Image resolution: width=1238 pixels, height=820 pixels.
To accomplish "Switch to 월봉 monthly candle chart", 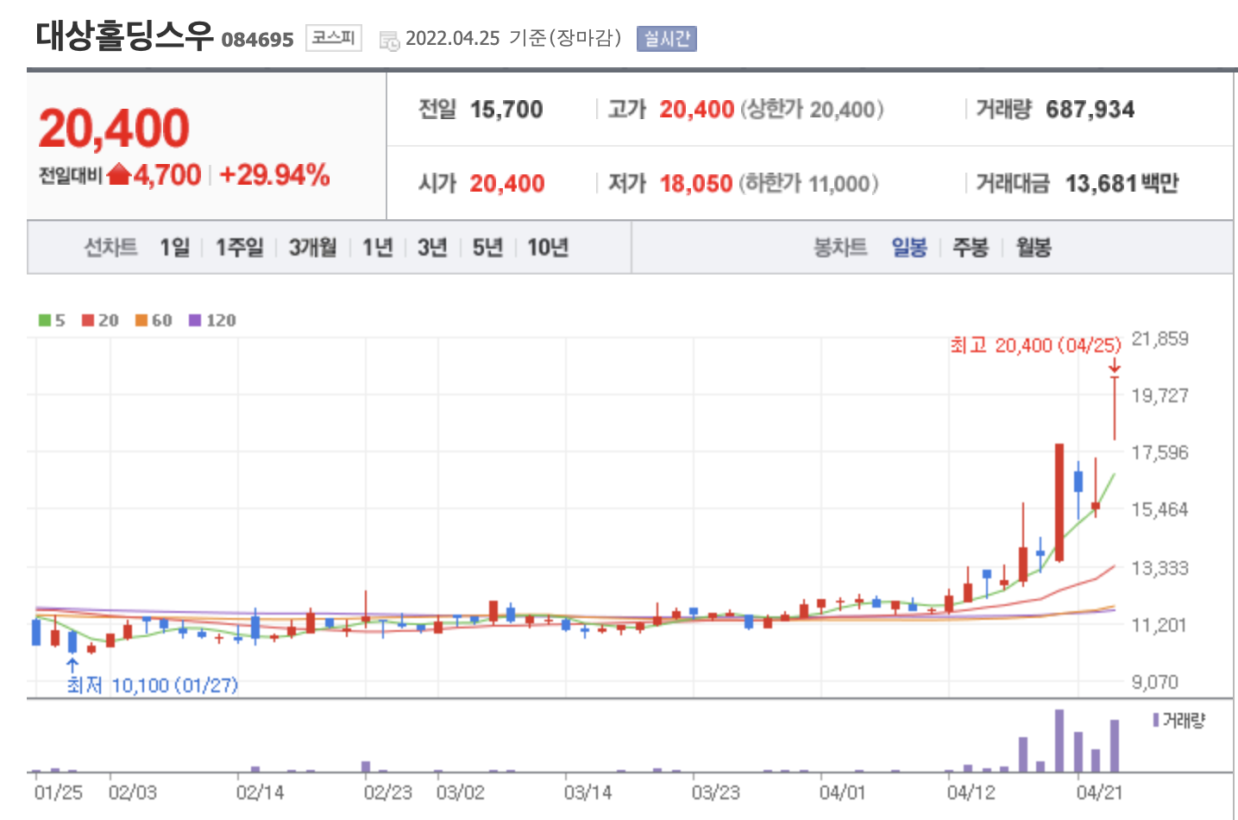I will 1034,248.
